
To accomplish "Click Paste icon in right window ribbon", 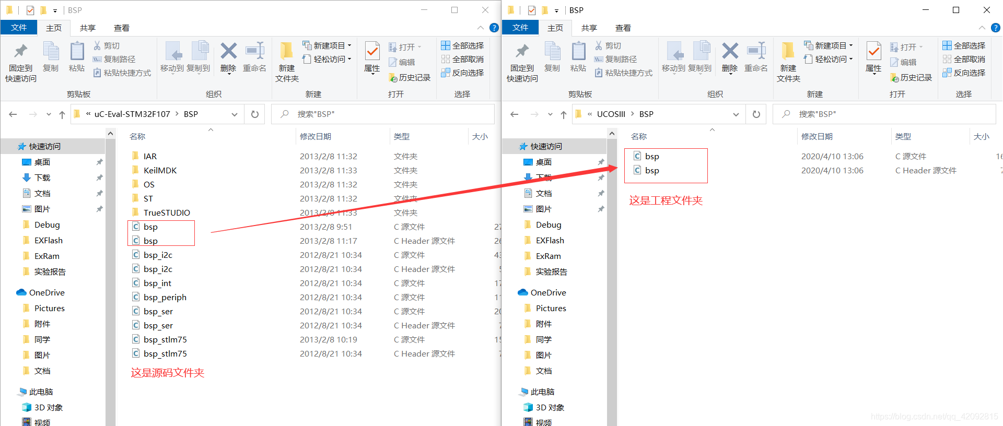I will pyautogui.click(x=578, y=51).
